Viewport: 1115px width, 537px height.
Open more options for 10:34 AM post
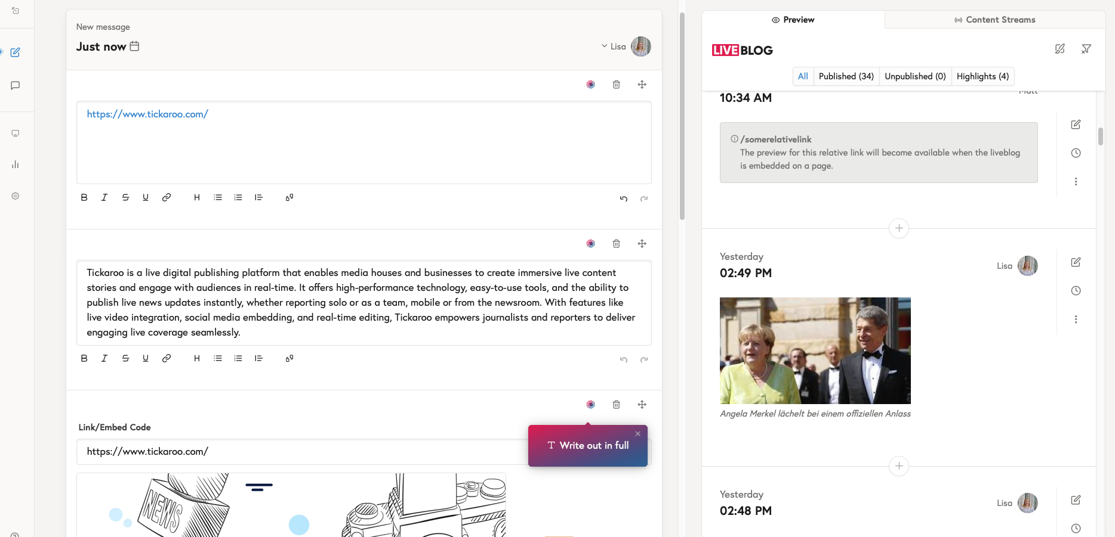[x=1076, y=182]
